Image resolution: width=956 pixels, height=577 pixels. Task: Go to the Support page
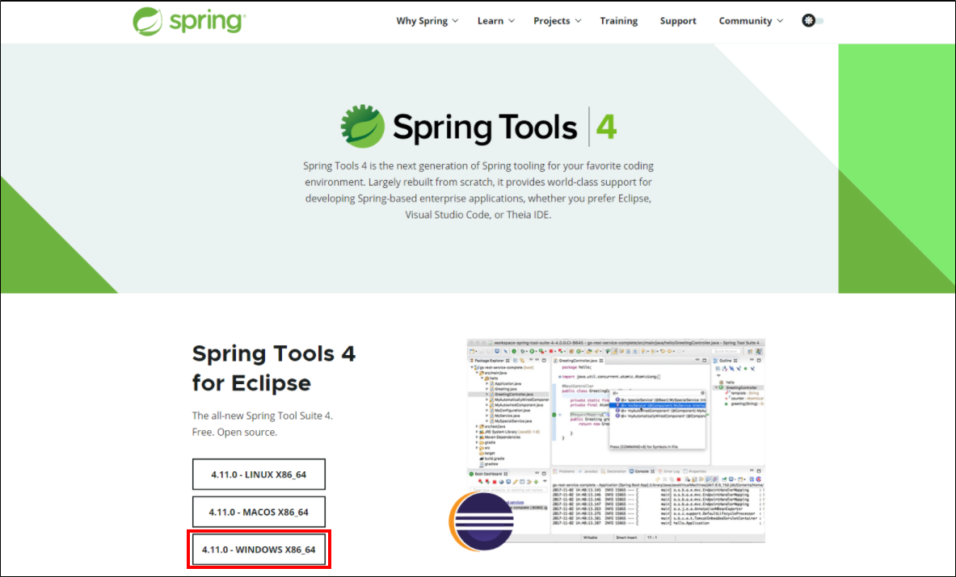(x=678, y=21)
